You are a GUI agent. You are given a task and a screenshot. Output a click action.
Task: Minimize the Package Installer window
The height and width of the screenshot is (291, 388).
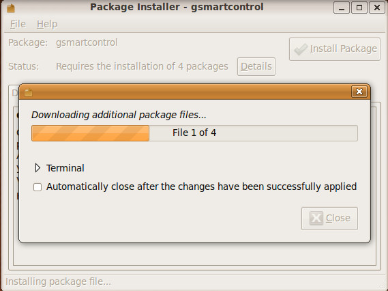tap(341, 8)
